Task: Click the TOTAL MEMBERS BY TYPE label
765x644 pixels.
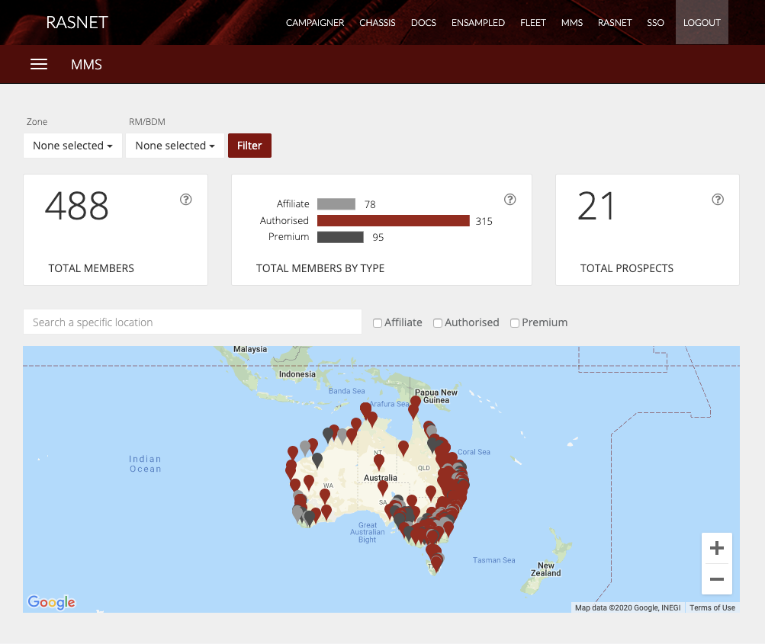Action: coord(320,268)
